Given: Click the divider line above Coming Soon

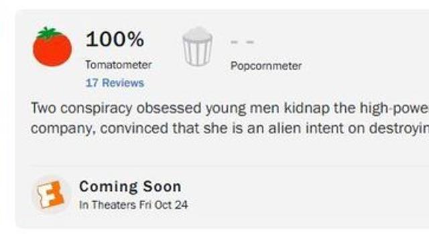Looking at the screenshot, I should click(x=230, y=165).
